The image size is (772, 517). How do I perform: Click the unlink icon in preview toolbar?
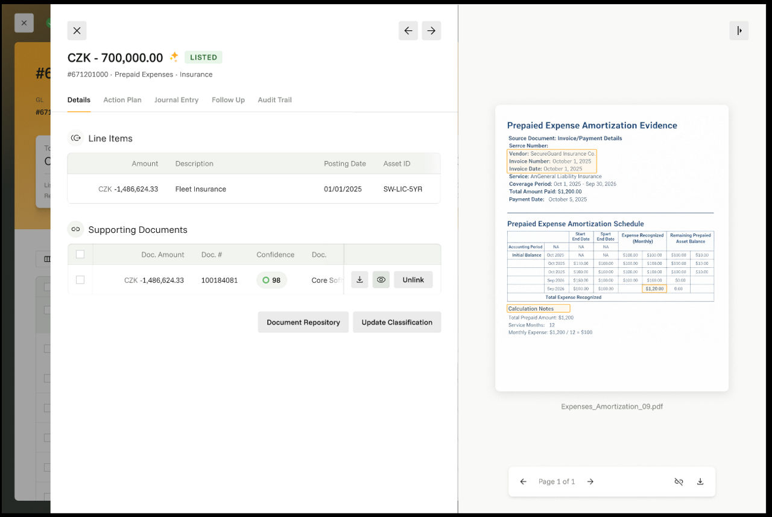point(679,481)
